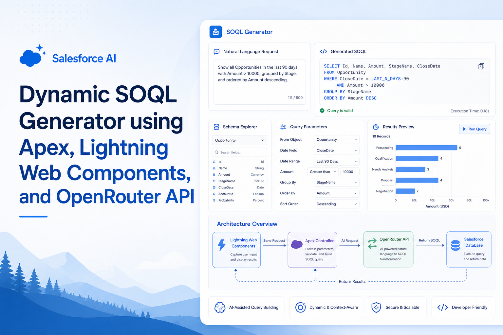Open the Date Field dropdown showing CloseDate
The image size is (503, 335).
click(336, 150)
